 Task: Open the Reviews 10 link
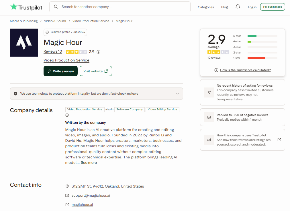[53, 51]
